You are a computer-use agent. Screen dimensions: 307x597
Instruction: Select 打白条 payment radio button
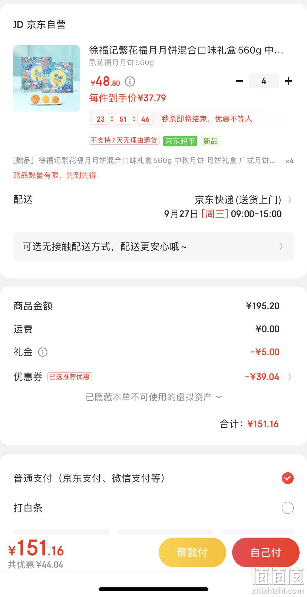(287, 508)
